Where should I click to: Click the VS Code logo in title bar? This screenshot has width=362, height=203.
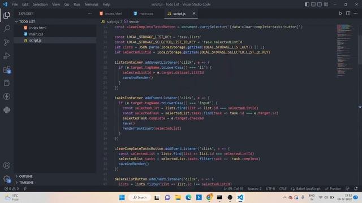(5, 4)
